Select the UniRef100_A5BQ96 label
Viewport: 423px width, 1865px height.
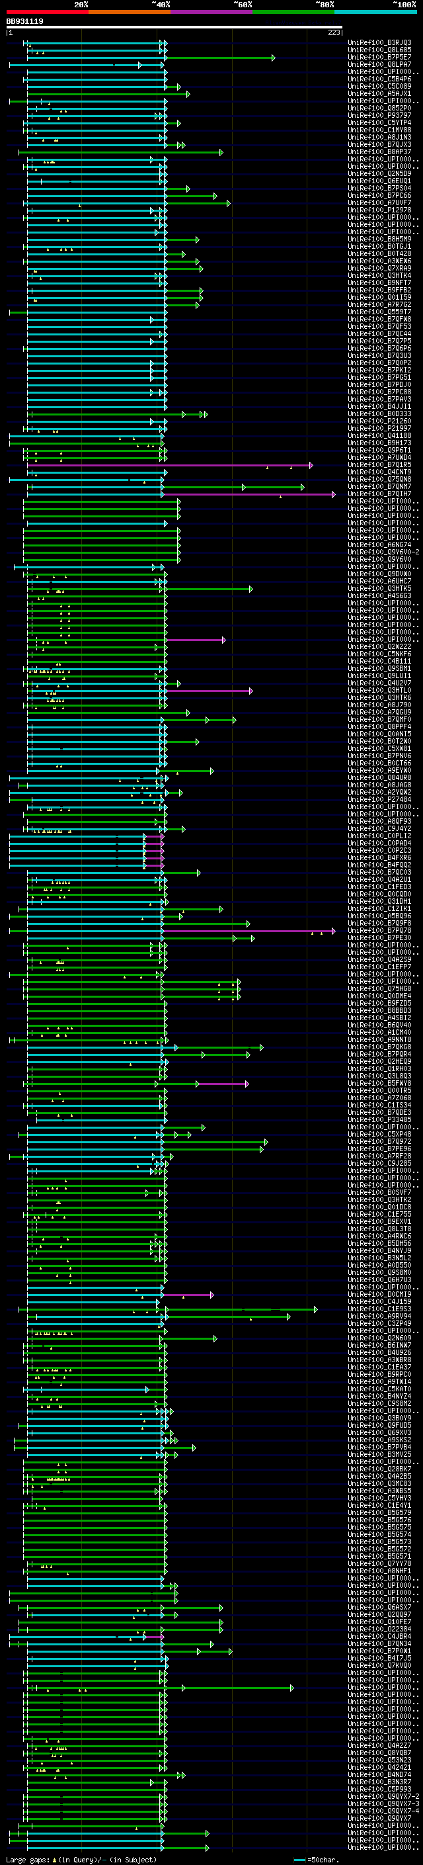[379, 916]
